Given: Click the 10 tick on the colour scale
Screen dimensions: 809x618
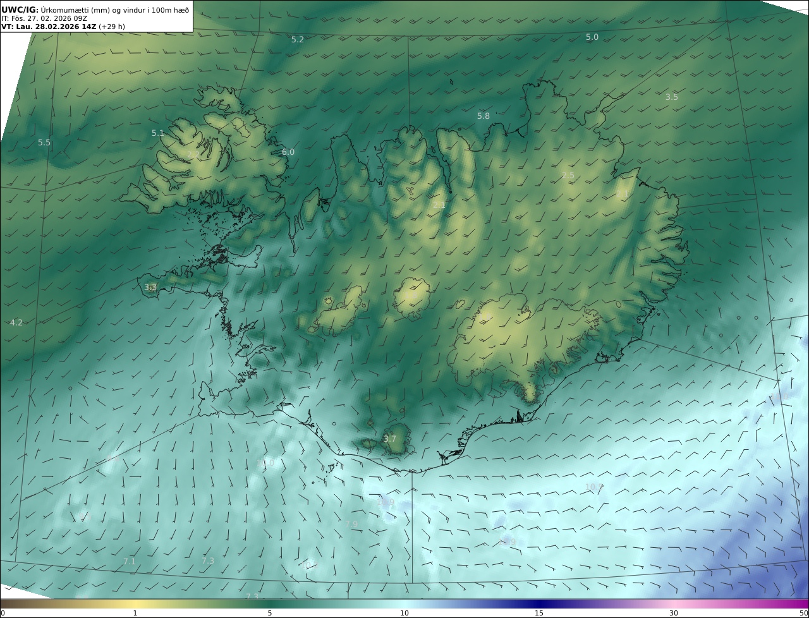Looking at the screenshot, I should click(x=404, y=613).
